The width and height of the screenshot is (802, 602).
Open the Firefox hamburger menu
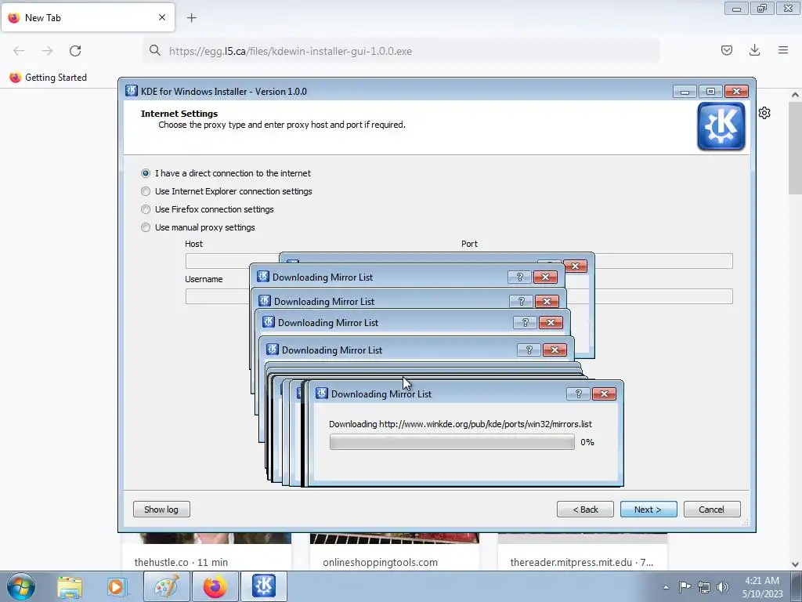(x=783, y=50)
